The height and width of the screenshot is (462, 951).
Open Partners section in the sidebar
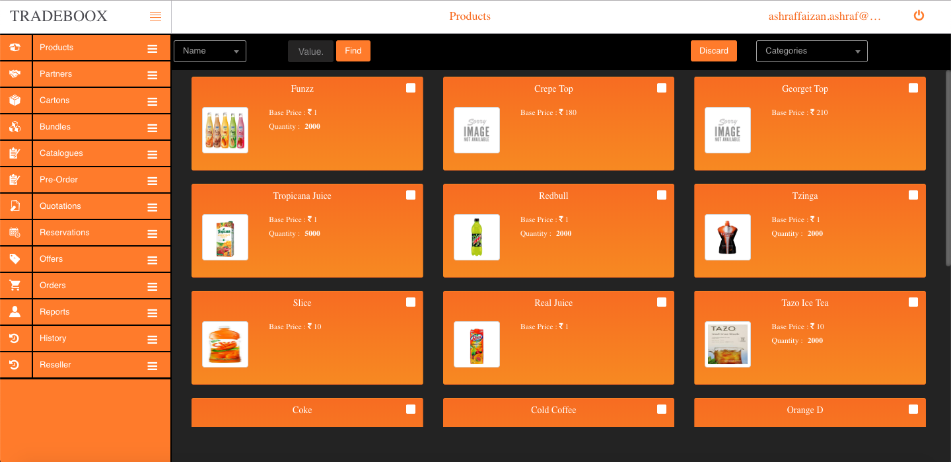tap(55, 74)
